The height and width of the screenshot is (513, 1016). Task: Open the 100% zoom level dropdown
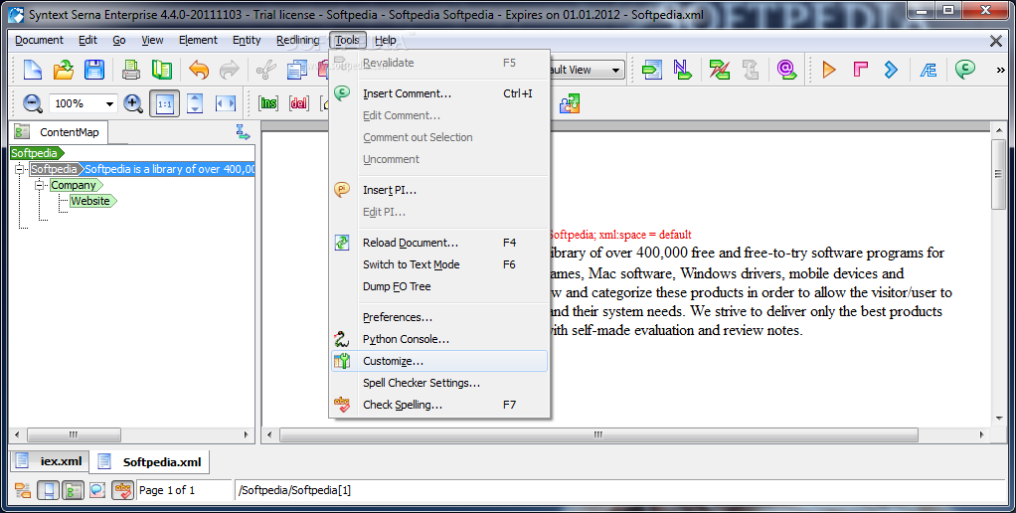(x=109, y=103)
